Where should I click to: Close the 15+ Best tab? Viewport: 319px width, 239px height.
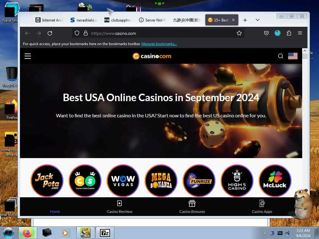[233, 20]
